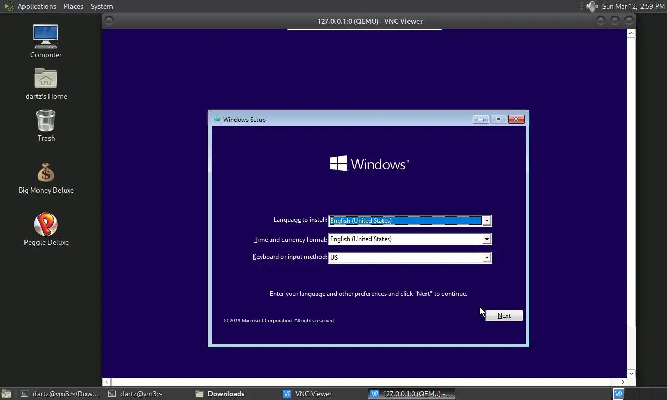Screen dimensions: 667x400
Task: Switch to dartz@vm3:~ terminal in taskbar
Action: 147,394
